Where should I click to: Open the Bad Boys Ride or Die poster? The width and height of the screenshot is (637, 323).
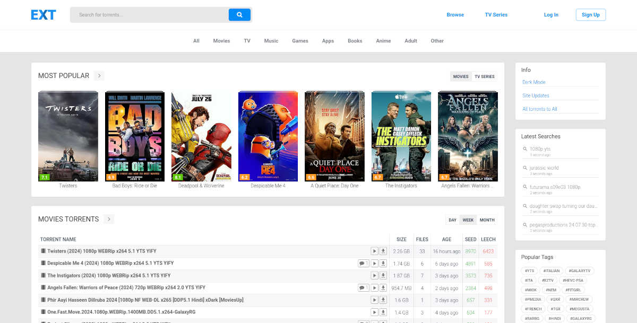135,136
